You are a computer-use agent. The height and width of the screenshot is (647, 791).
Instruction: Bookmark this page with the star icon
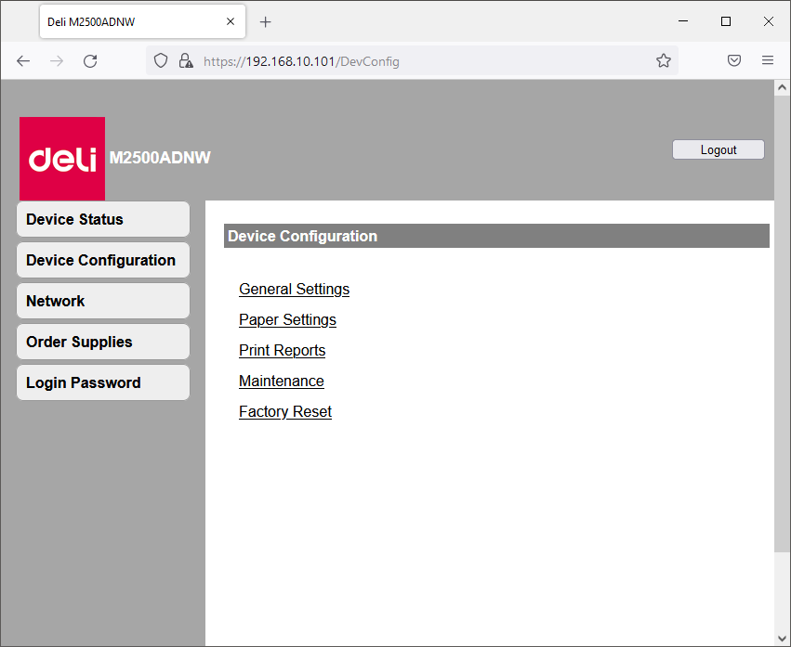(664, 61)
